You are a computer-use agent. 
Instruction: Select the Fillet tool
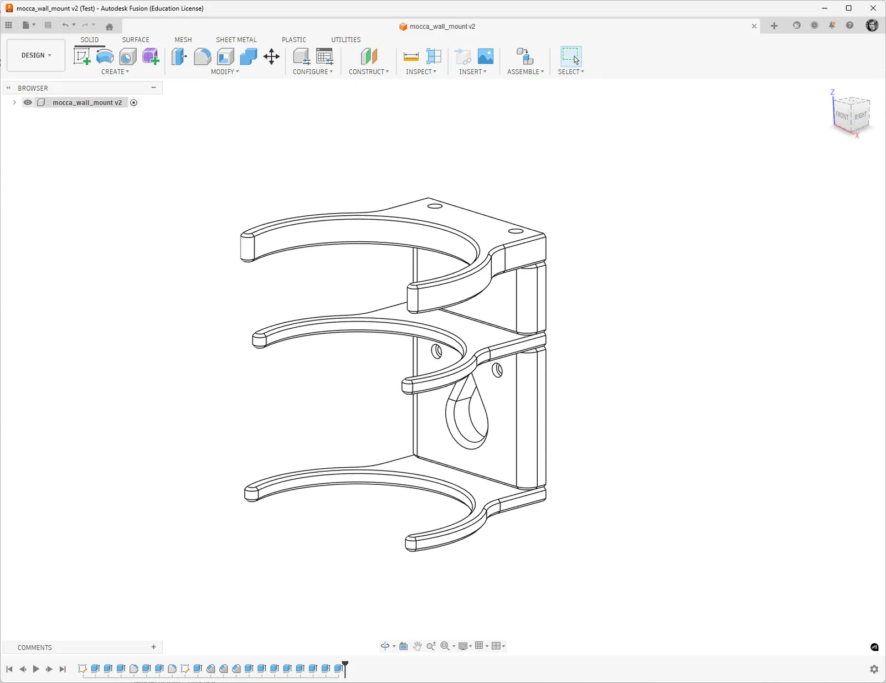click(203, 56)
